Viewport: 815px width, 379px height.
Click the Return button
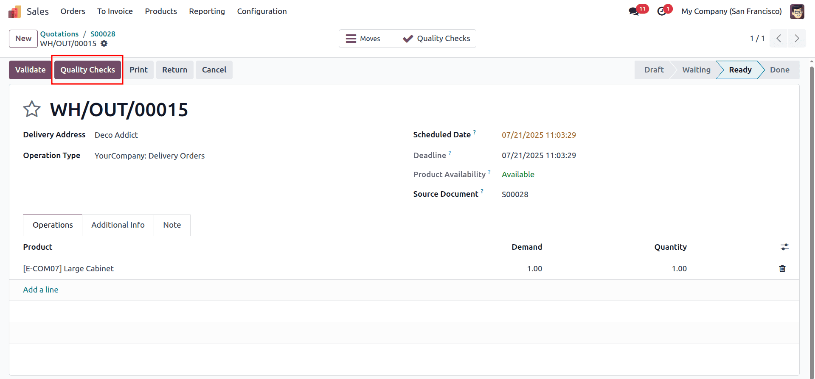(174, 70)
